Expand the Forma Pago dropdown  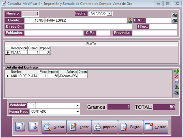point(78,112)
